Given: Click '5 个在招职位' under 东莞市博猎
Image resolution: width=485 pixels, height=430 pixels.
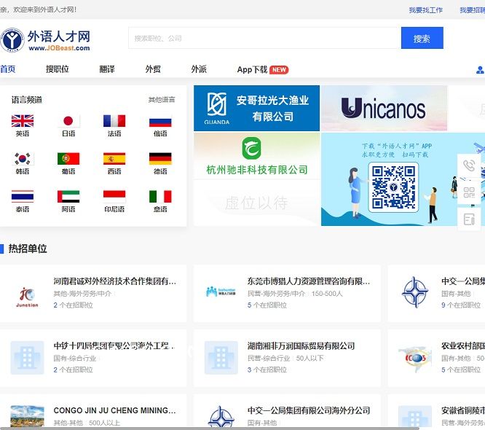Looking at the screenshot, I should [x=267, y=305].
